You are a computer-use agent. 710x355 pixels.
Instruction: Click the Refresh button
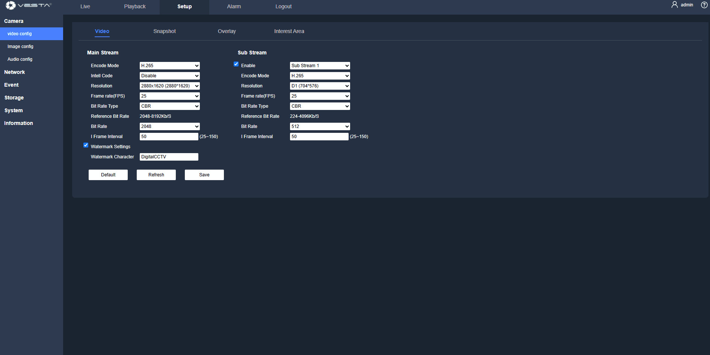[x=156, y=175]
